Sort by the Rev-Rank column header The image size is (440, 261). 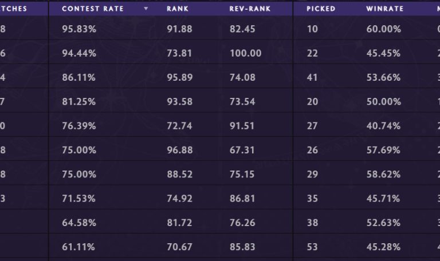(x=250, y=9)
